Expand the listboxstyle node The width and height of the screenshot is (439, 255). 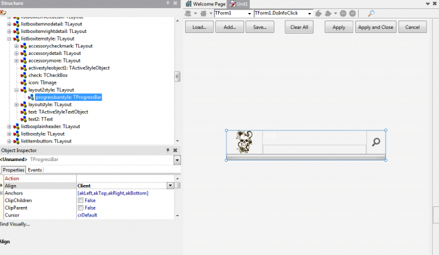coord(9,134)
